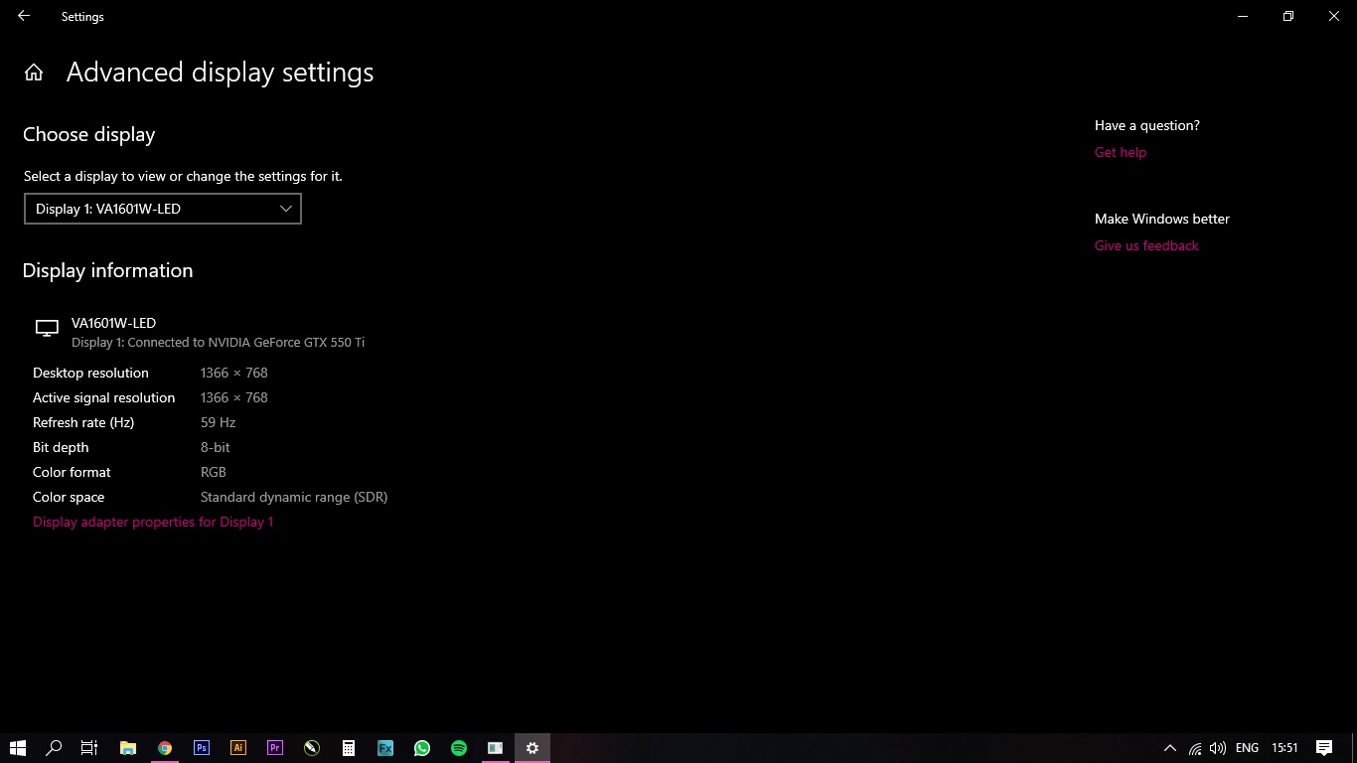1357x763 pixels.
Task: Click the Get help link
Action: (x=1120, y=152)
